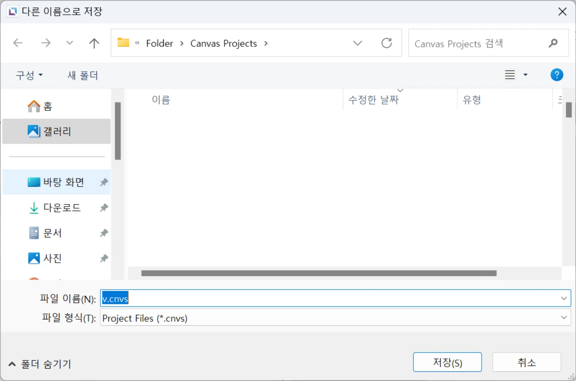Click the horizontal scrollbar in file list

pos(319,273)
